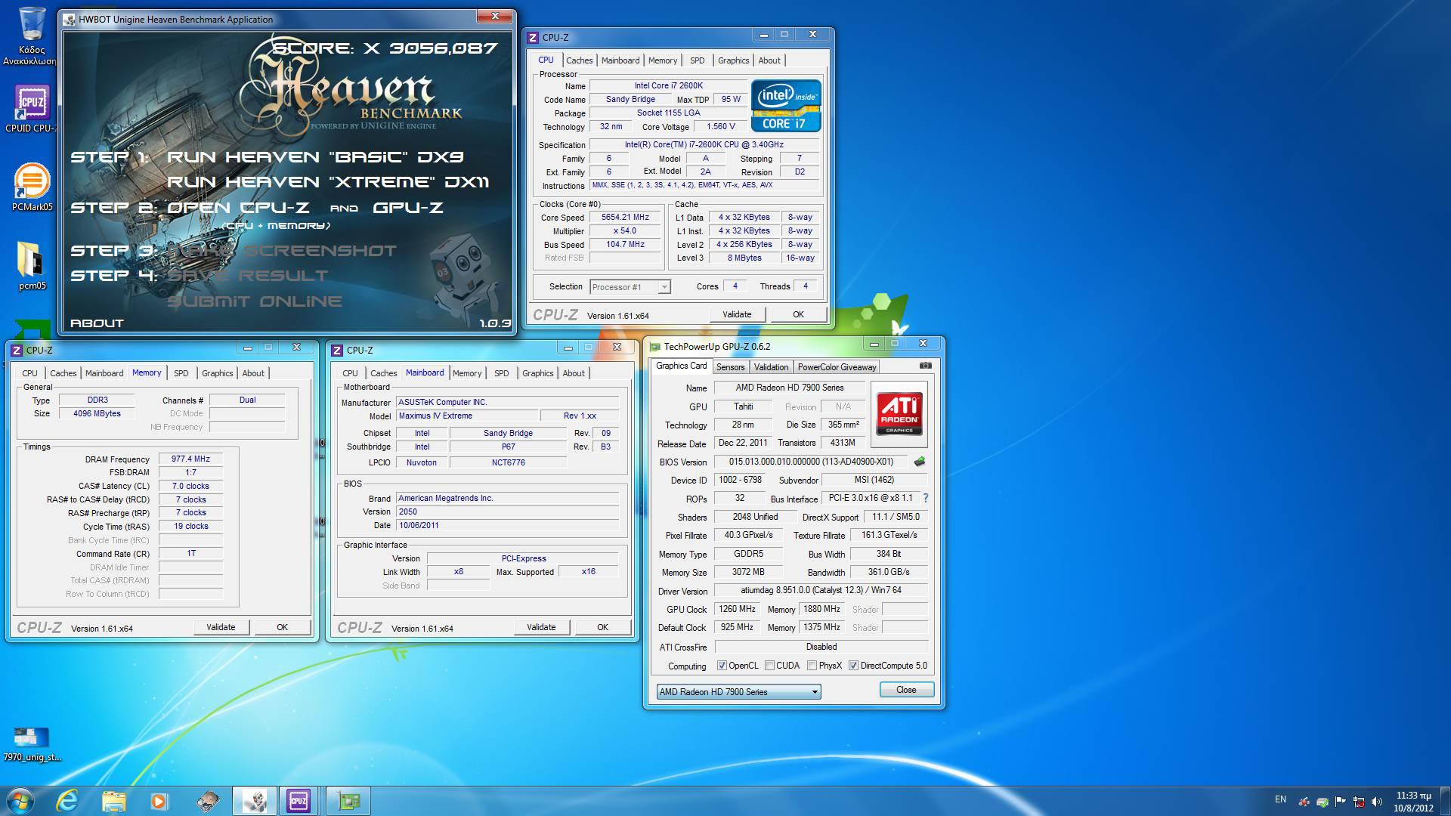Screen dimensions: 1451x816
Task: Click RUN HEAVEN "BASIC" DX9
Action: [315, 157]
